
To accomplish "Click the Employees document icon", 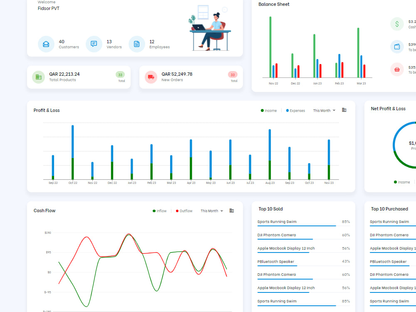I will click(136, 44).
